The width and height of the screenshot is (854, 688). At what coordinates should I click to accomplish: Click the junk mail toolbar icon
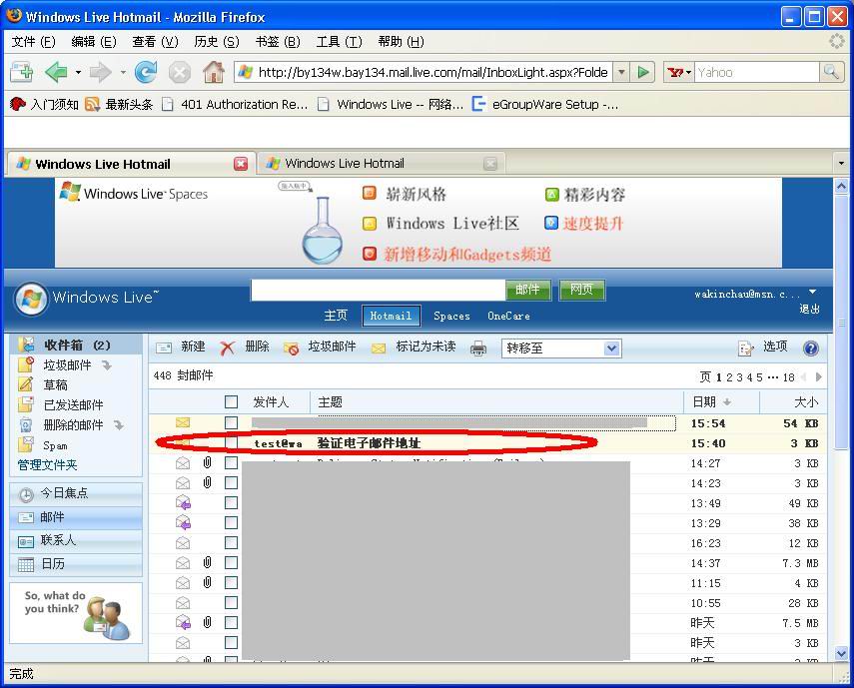click(x=292, y=348)
